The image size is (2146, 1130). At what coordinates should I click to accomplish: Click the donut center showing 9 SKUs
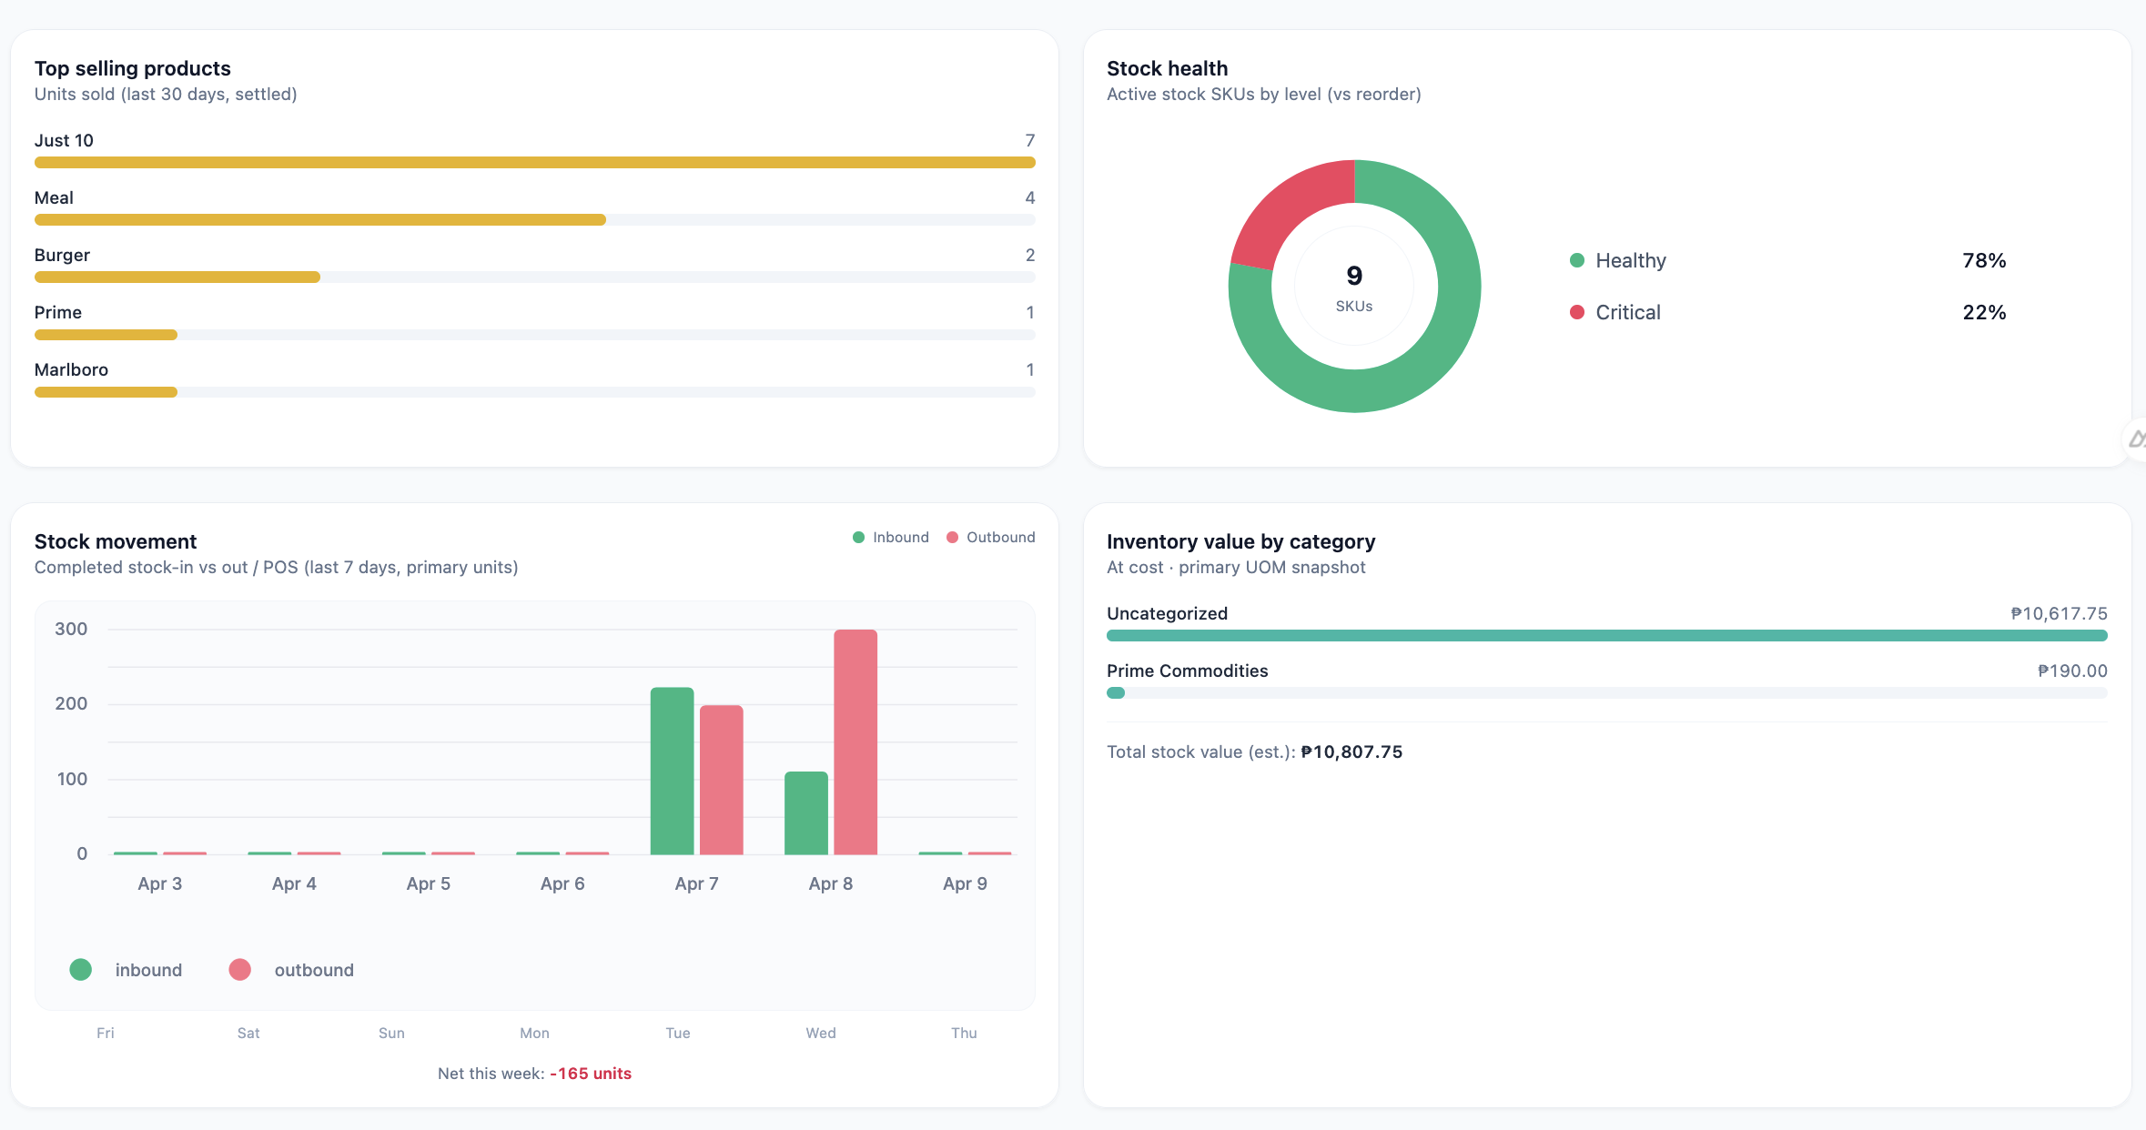(1353, 286)
